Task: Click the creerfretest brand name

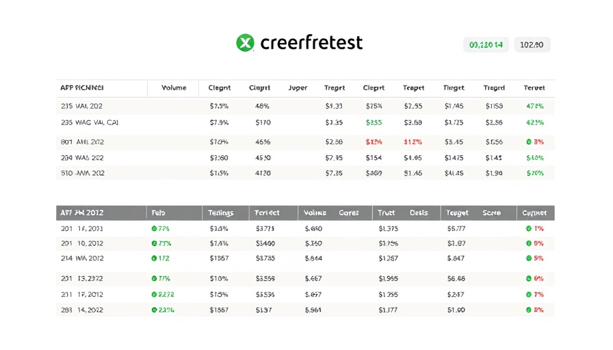Action: 311,42
